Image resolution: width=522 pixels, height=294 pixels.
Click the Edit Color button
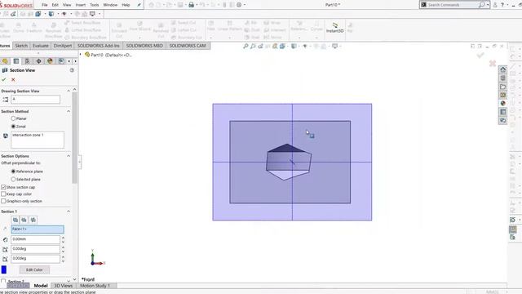pos(34,269)
